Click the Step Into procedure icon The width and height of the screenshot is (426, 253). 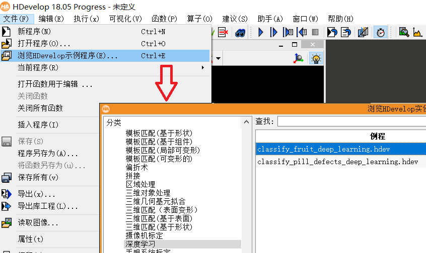pos(288,32)
